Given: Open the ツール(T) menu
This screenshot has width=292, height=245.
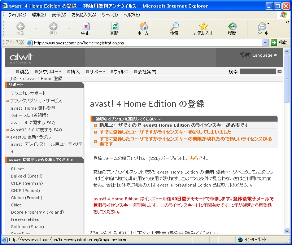Looking at the screenshot, I should tap(110, 15).
